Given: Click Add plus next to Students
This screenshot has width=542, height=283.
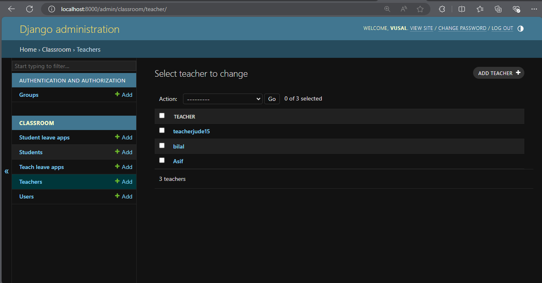Looking at the screenshot, I should (123, 152).
